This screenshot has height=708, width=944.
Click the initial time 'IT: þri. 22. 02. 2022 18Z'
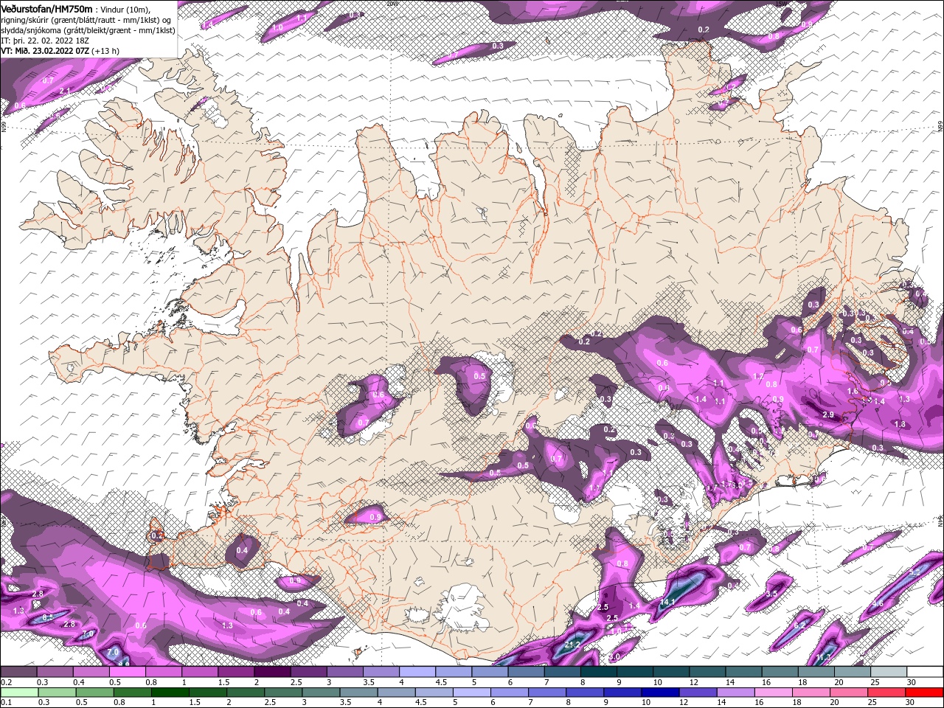tap(46, 41)
